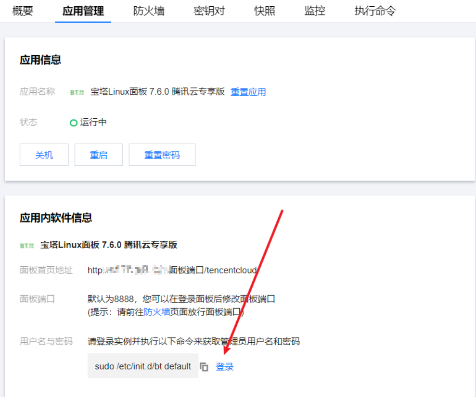Click the 重置密码 button
Viewport: 476px width, 397px height.
coord(162,155)
